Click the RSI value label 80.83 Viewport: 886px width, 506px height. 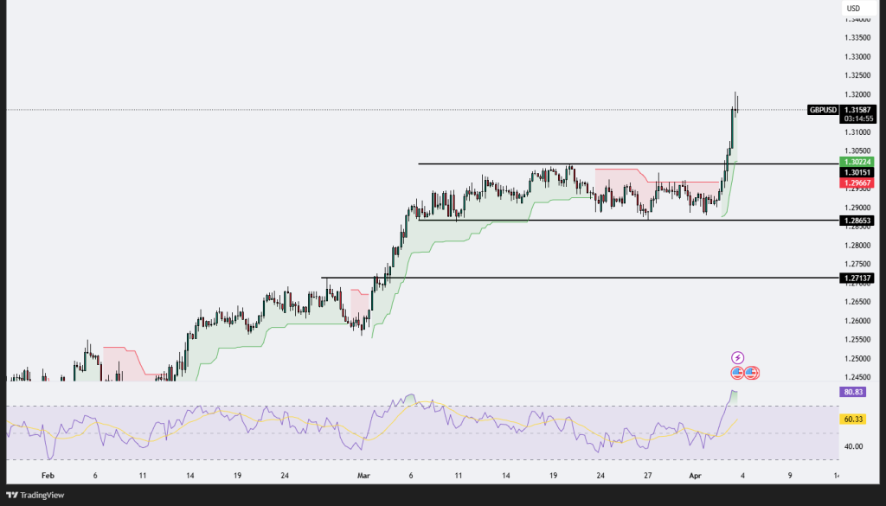click(852, 392)
